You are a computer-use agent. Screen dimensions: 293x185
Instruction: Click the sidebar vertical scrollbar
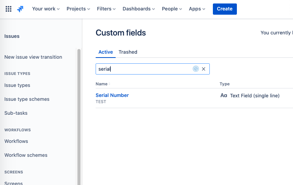pos(79,116)
